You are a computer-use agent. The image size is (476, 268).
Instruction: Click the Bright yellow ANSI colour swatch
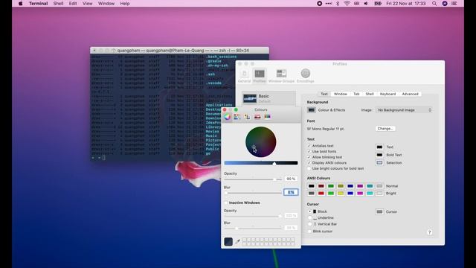pyautogui.click(x=341, y=194)
